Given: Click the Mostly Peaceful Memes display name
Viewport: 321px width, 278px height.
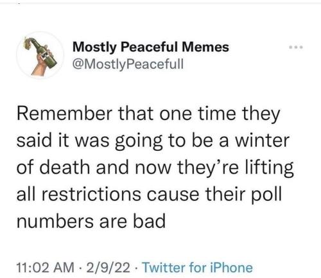Looking at the screenshot, I should 151,47.
